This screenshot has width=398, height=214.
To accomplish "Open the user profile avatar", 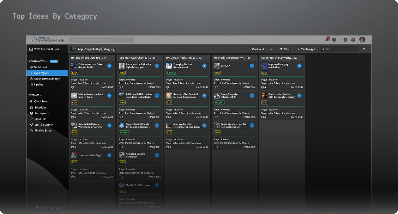I will pyautogui.click(x=362, y=40).
